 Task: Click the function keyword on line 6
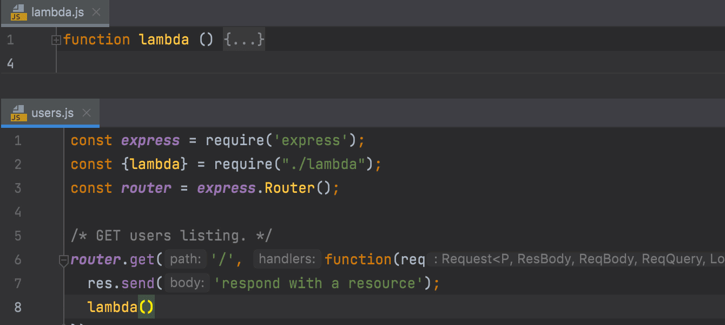point(358,259)
